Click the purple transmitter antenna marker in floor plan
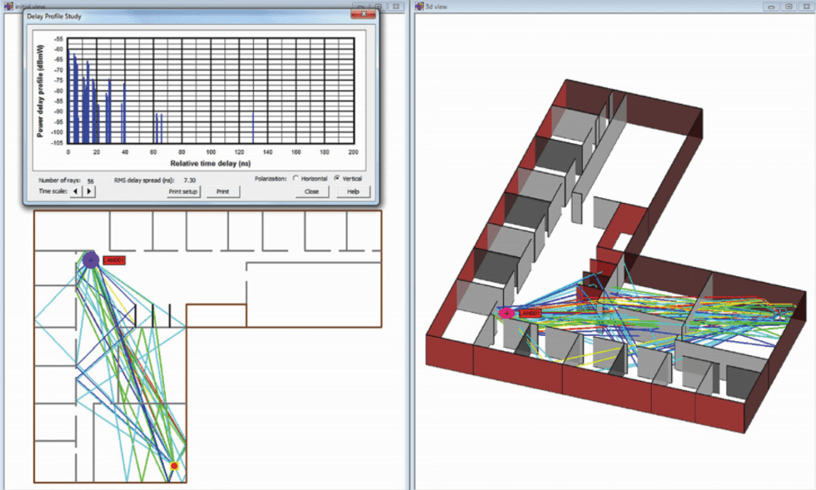The image size is (816, 490). point(92,260)
